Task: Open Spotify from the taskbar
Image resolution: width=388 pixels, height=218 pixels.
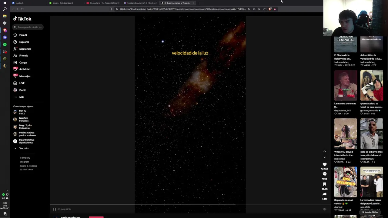Action: tap(5, 45)
